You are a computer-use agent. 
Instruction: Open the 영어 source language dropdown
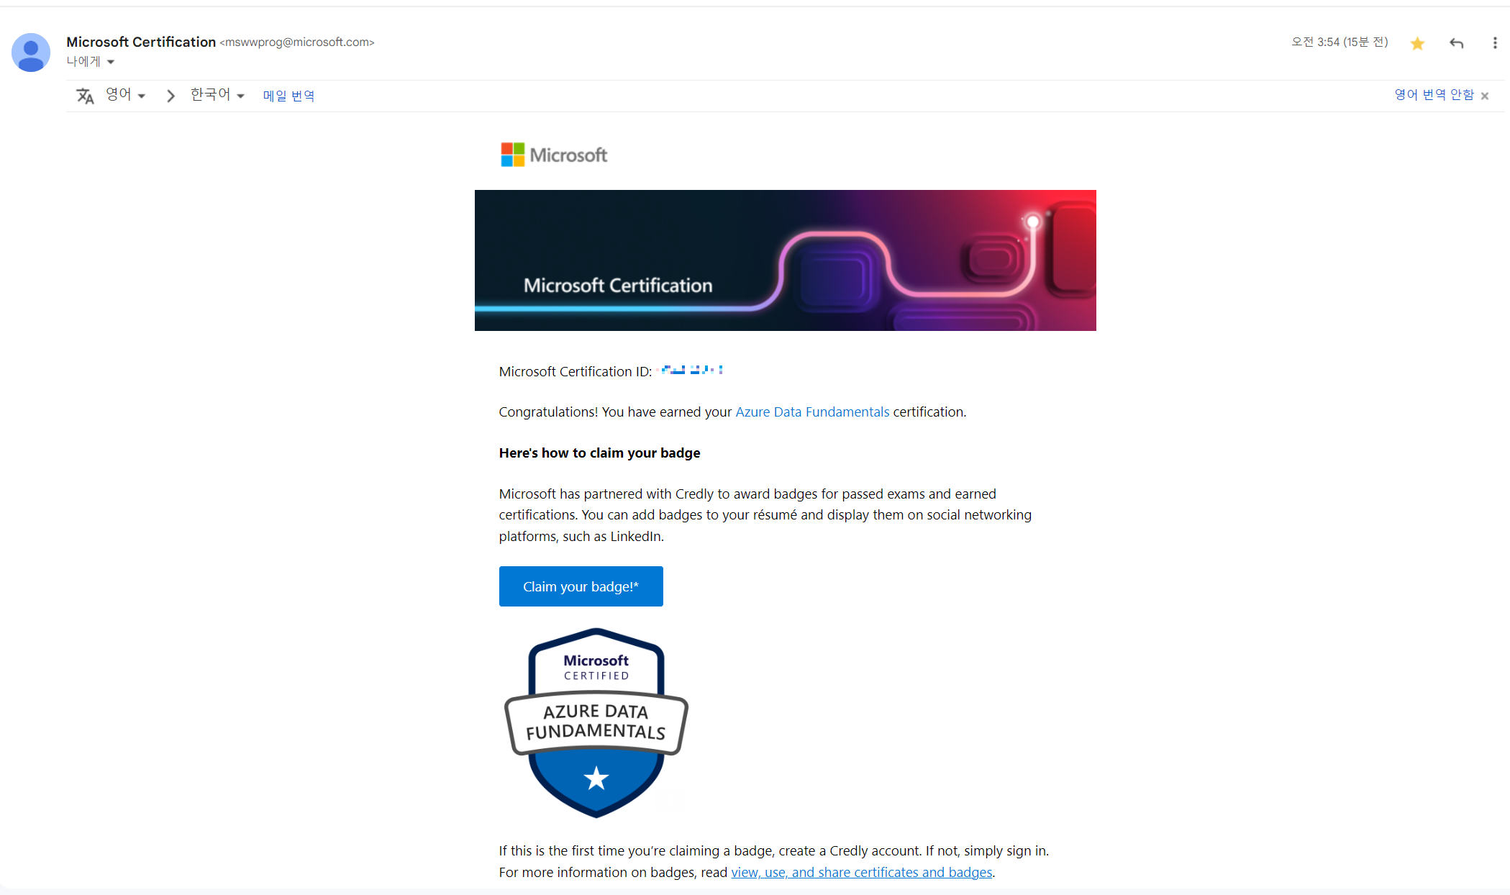[126, 95]
